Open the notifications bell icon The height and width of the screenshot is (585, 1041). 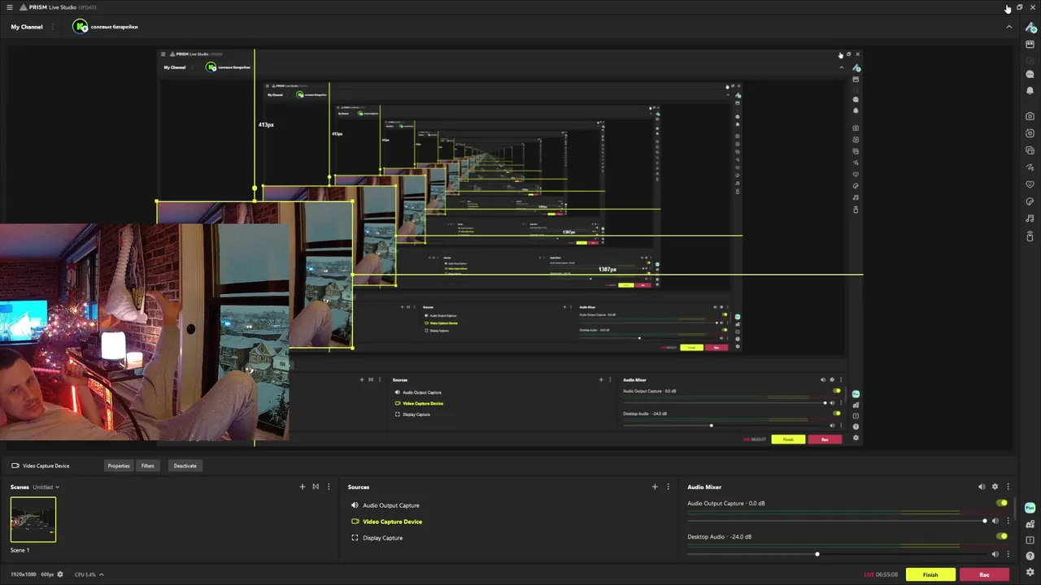(1030, 90)
